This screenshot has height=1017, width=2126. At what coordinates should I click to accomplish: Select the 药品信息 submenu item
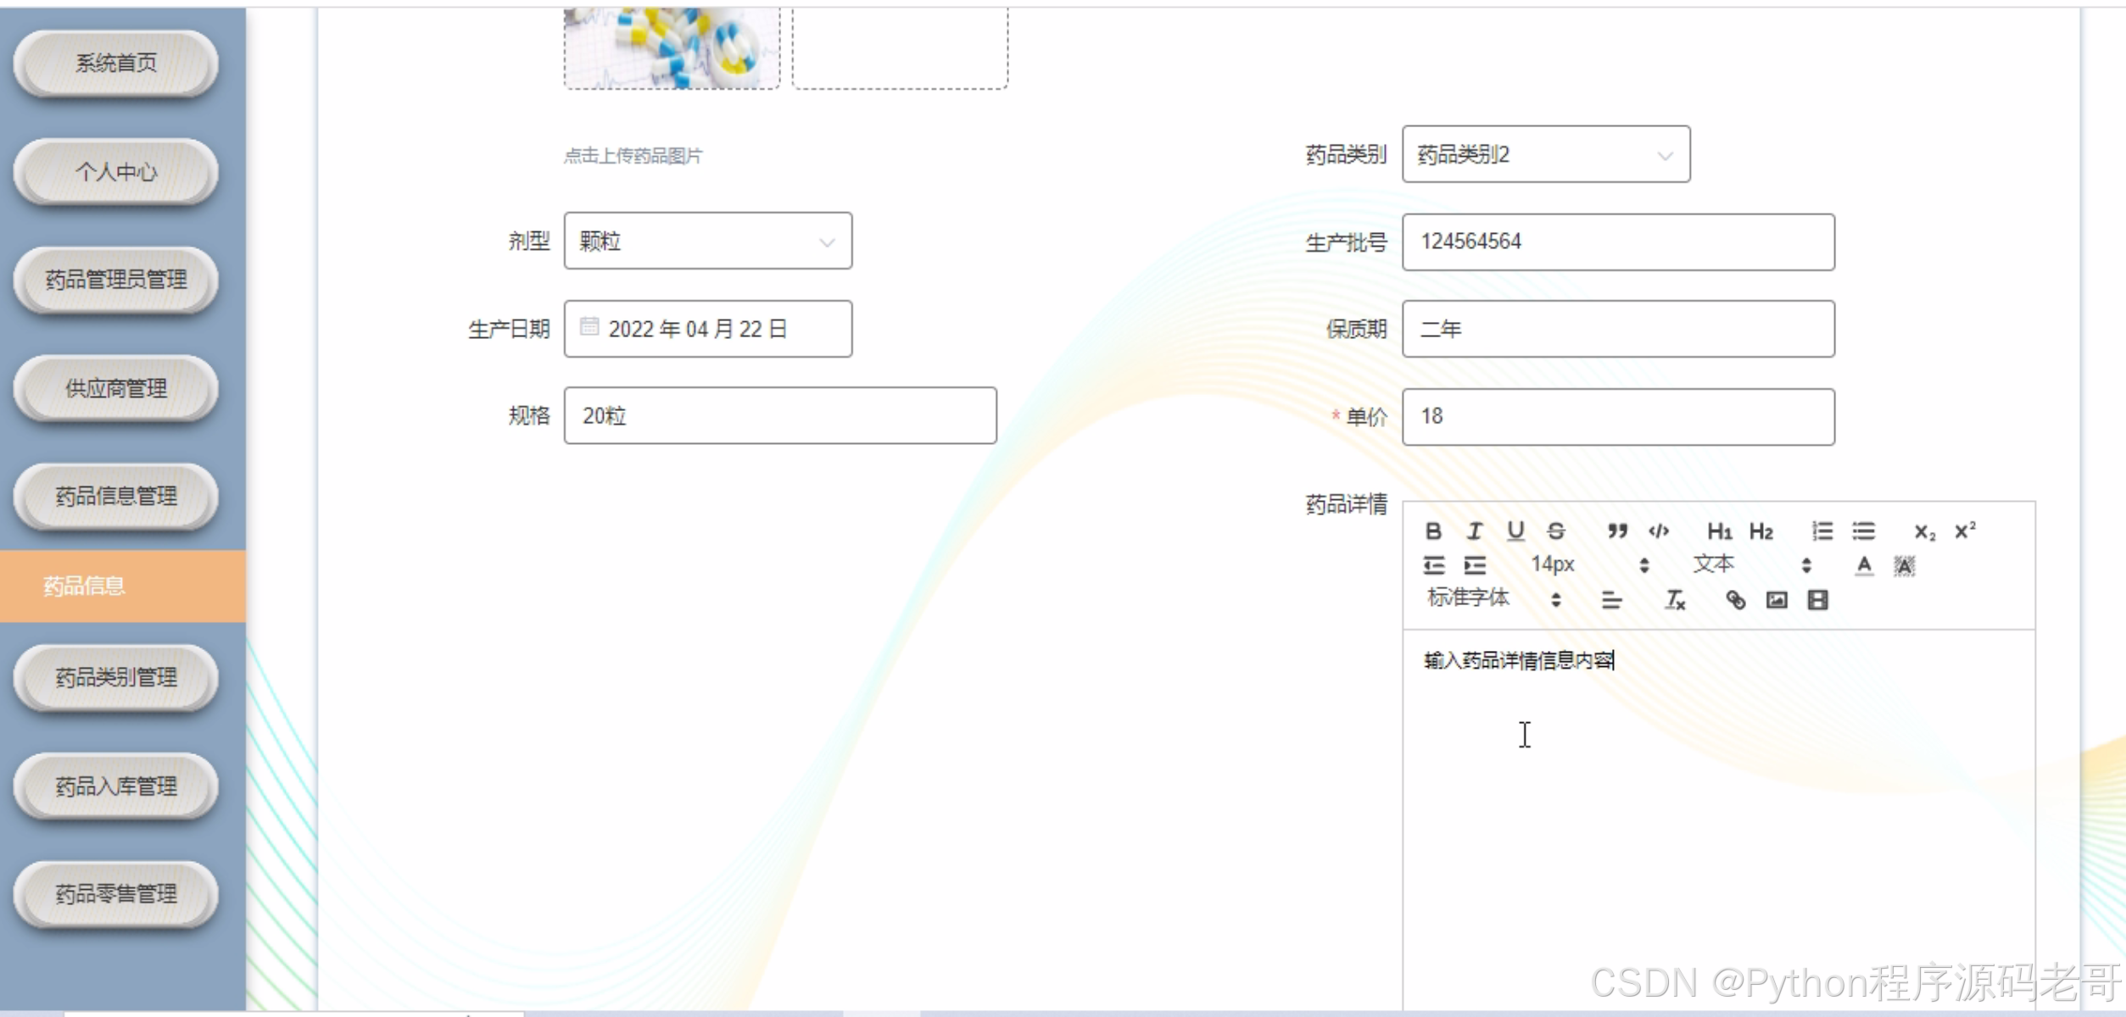[85, 586]
